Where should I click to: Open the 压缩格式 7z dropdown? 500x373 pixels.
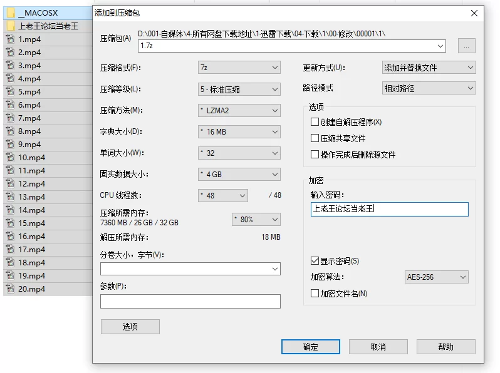tap(239, 68)
